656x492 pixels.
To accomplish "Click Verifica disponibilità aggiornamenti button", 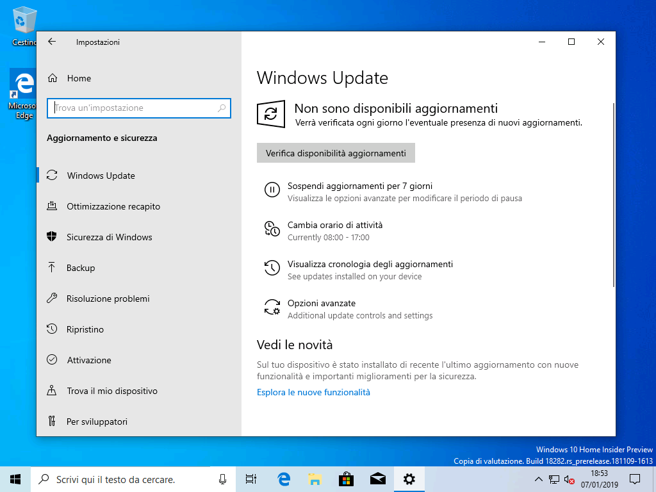I will pyautogui.click(x=336, y=153).
